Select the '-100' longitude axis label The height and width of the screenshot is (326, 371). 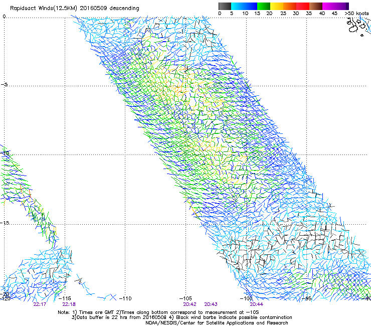pyautogui.click(x=246, y=298)
